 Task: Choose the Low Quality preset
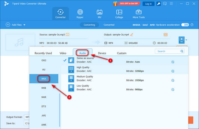tap(125, 88)
